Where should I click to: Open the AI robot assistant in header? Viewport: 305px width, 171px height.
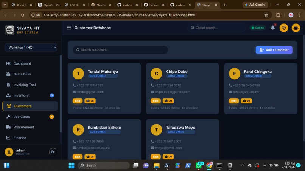pos(296,28)
